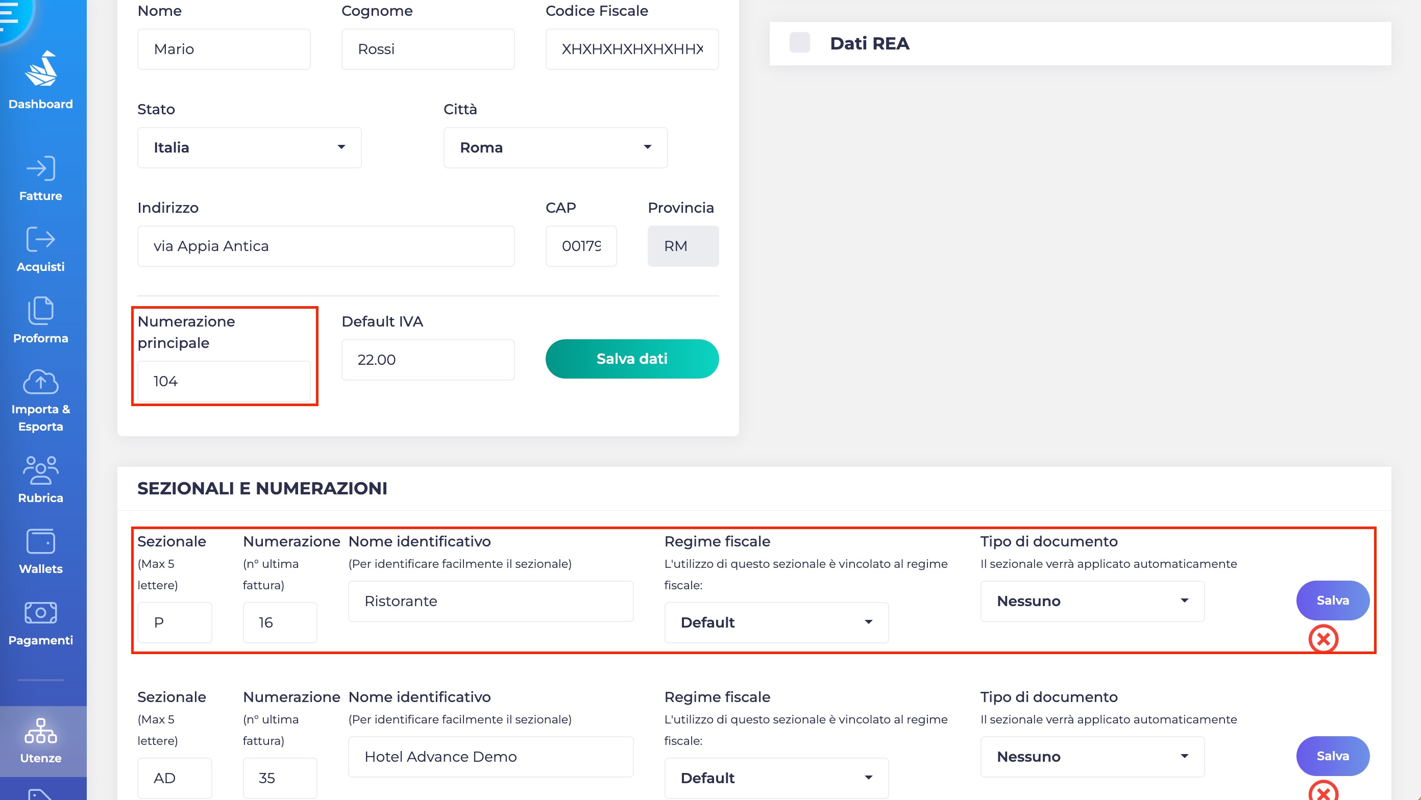Select the Utenze menu item
The width and height of the screenshot is (1421, 800).
point(41,740)
